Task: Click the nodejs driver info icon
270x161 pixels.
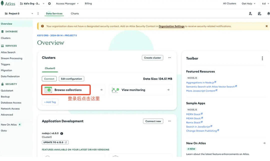Action: [62, 134]
